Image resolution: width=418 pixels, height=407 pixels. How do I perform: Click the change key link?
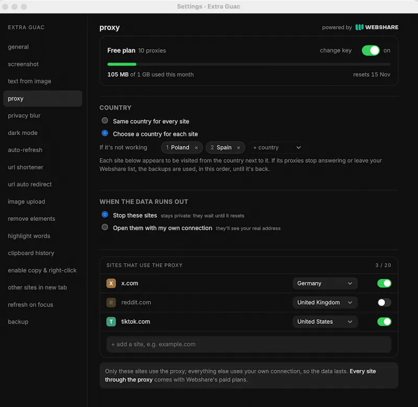click(x=335, y=50)
